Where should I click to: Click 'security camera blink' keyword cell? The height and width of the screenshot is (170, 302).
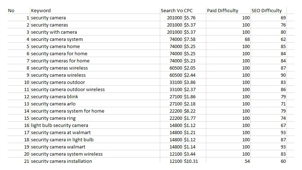(x=95, y=96)
